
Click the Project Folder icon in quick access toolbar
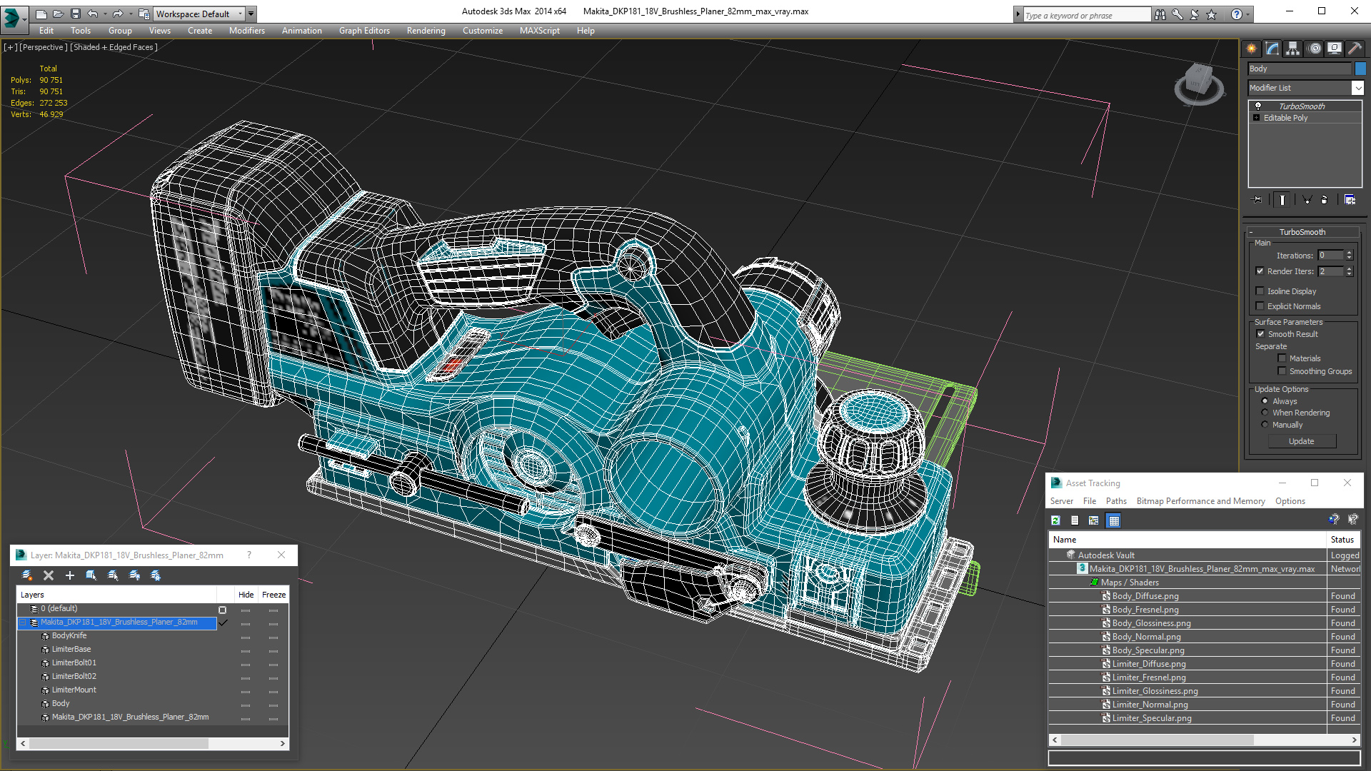point(144,14)
